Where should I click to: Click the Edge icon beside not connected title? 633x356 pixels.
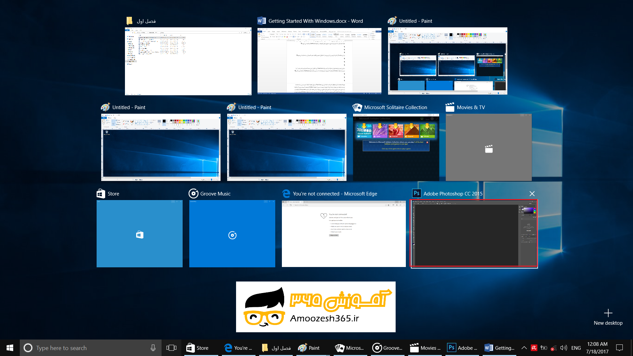click(286, 193)
